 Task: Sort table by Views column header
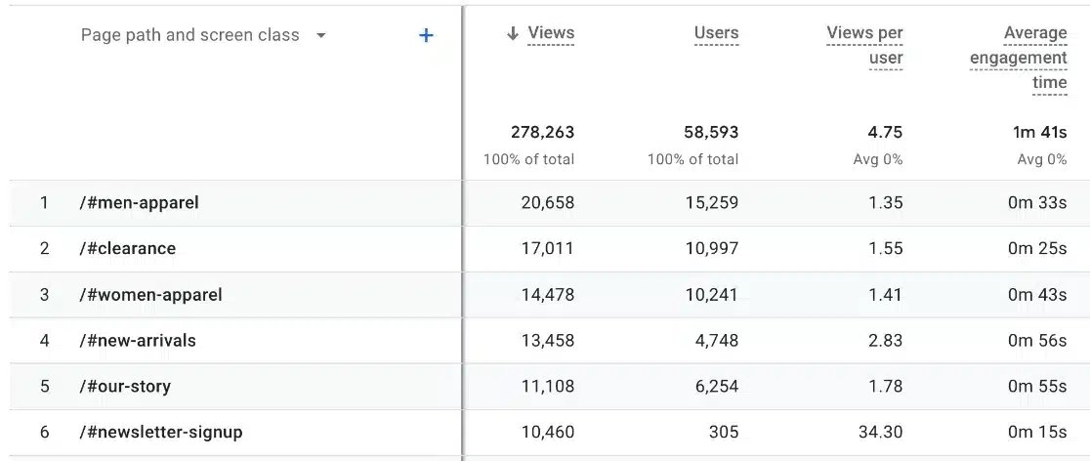coord(551,34)
